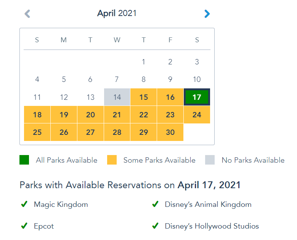Click yellow Some Parks Available legend swatch
Viewport: 297px width, 240px height.
pos(112,160)
